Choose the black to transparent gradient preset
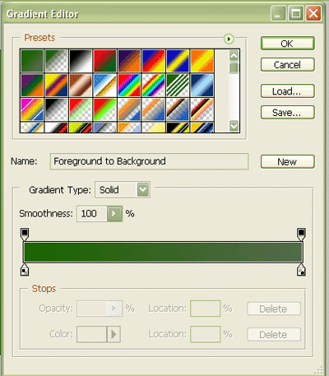This screenshot has height=376, width=329. [57, 109]
